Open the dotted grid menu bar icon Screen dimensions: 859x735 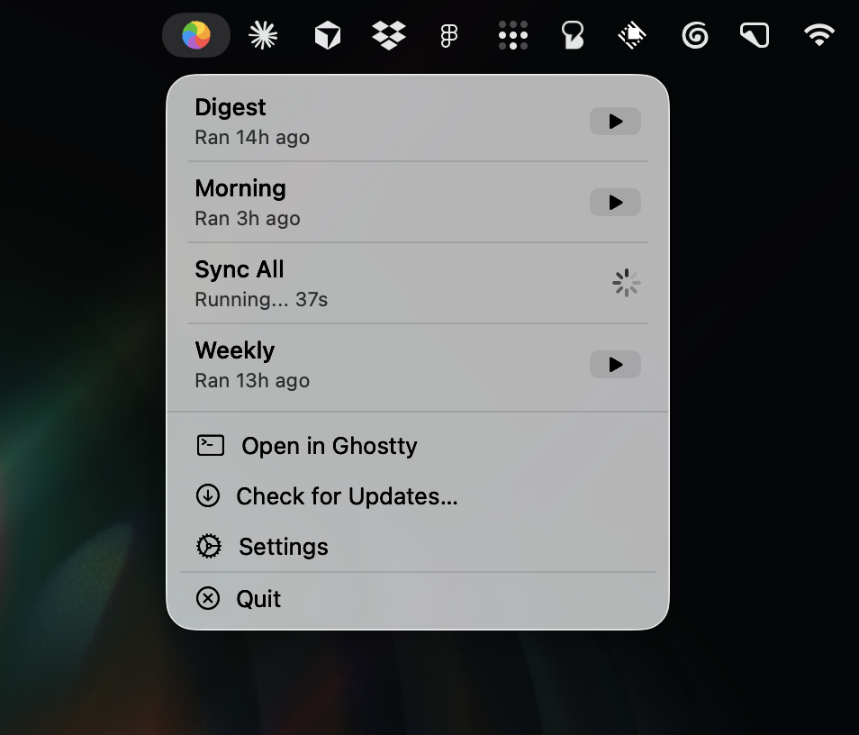click(x=511, y=34)
